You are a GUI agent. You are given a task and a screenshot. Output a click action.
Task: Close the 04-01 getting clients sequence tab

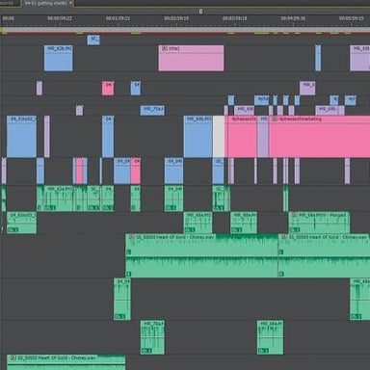(70, 3)
